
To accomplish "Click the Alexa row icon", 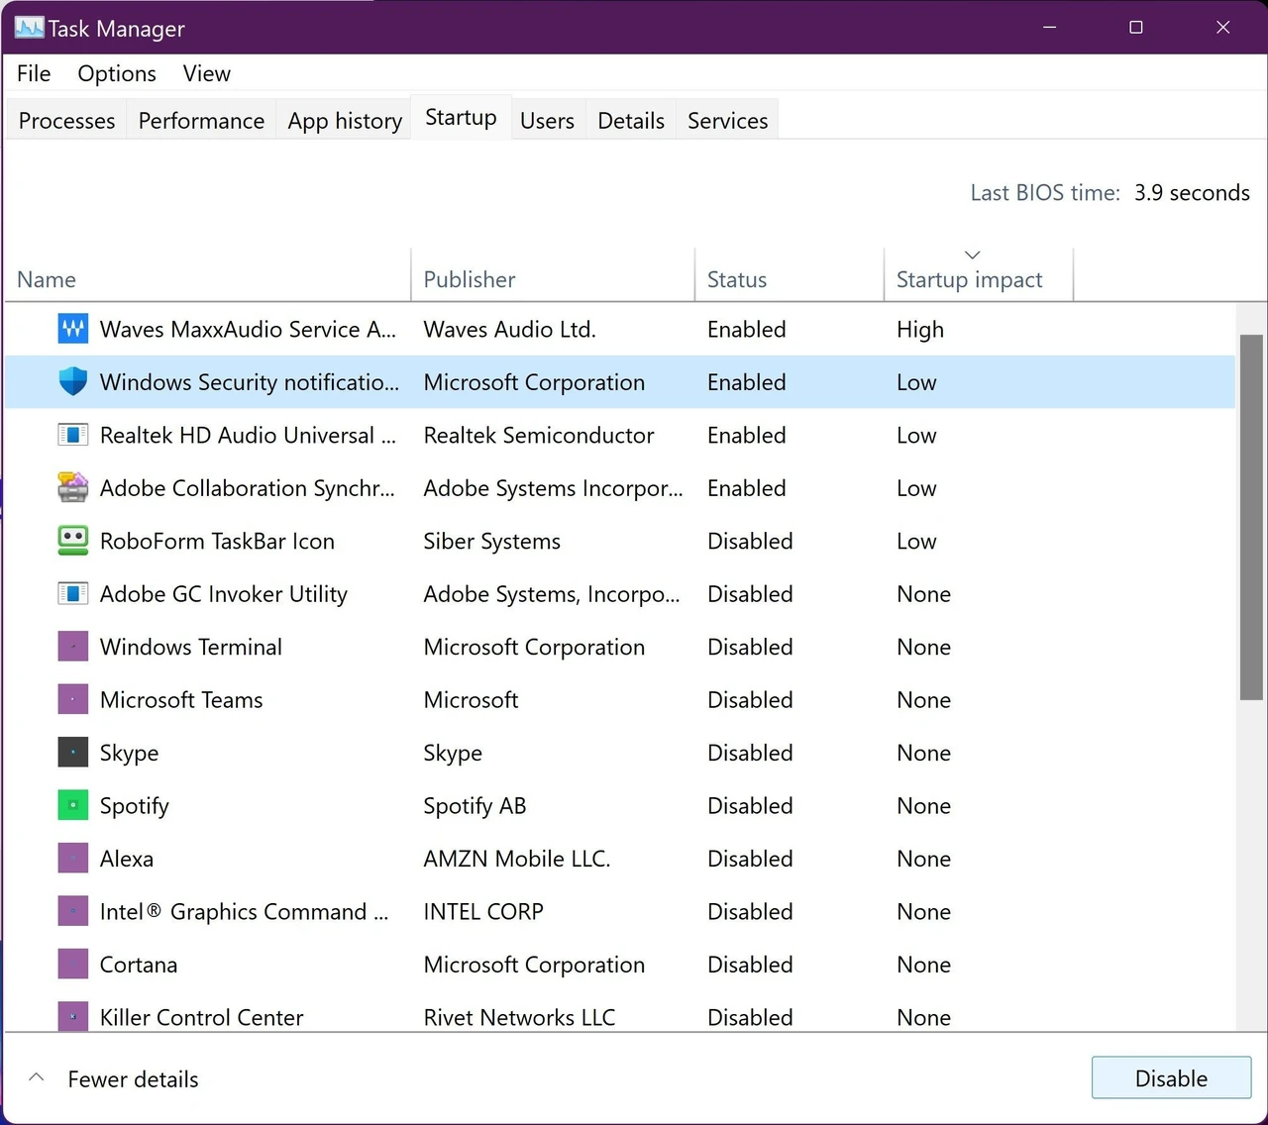I will [x=73, y=859].
